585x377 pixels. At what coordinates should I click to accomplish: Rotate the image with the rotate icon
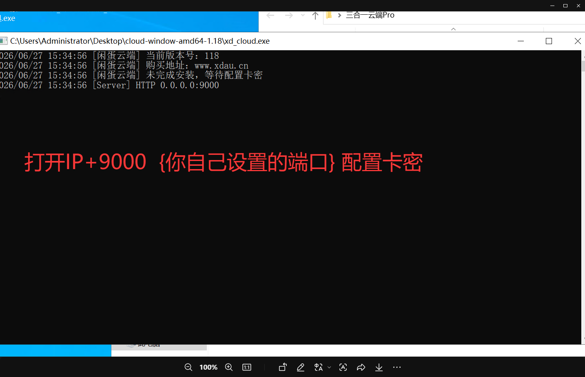point(283,367)
